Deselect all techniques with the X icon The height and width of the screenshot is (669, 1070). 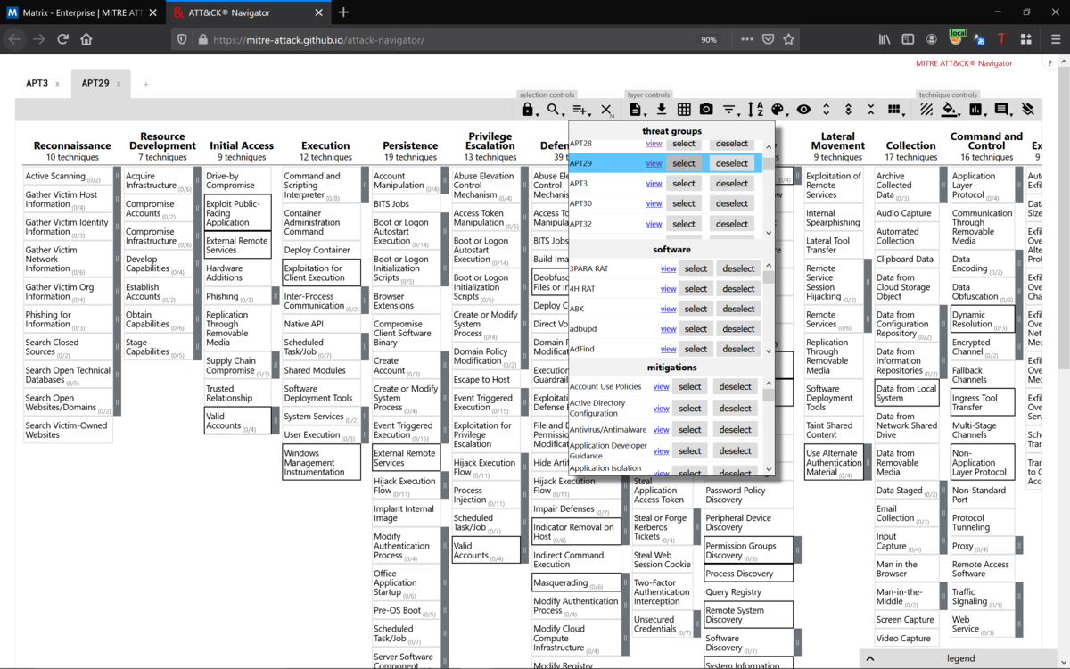[x=606, y=110]
